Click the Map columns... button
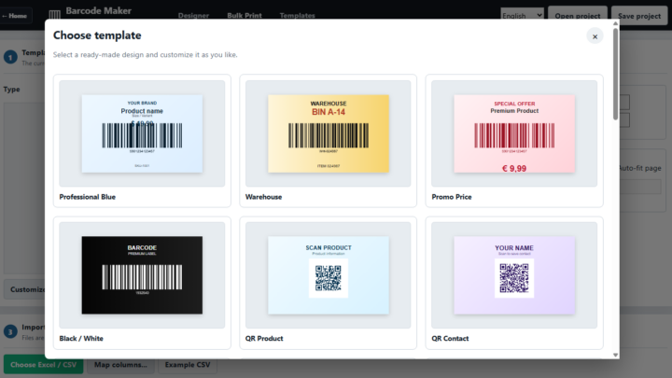Image resolution: width=672 pixels, height=378 pixels. (x=120, y=365)
